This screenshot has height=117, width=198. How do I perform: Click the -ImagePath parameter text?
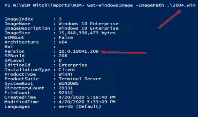(150, 5)
